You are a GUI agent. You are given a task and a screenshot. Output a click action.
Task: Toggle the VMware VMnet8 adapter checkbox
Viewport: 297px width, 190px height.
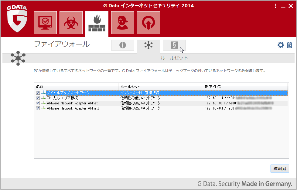[x=38, y=108]
